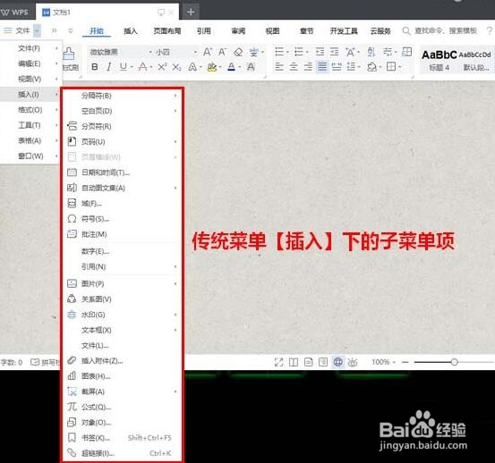This screenshot has width=495, height=463.
Task: Toggle bold formatting in the ribbon
Action: pyautogui.click(x=94, y=67)
